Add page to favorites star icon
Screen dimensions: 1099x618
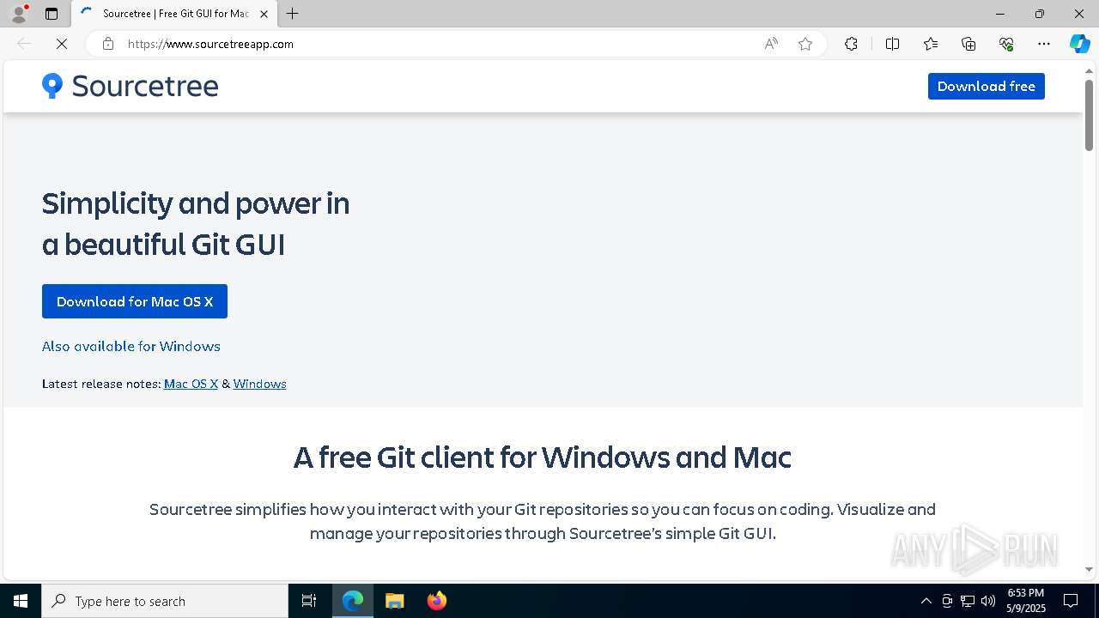[x=805, y=44]
